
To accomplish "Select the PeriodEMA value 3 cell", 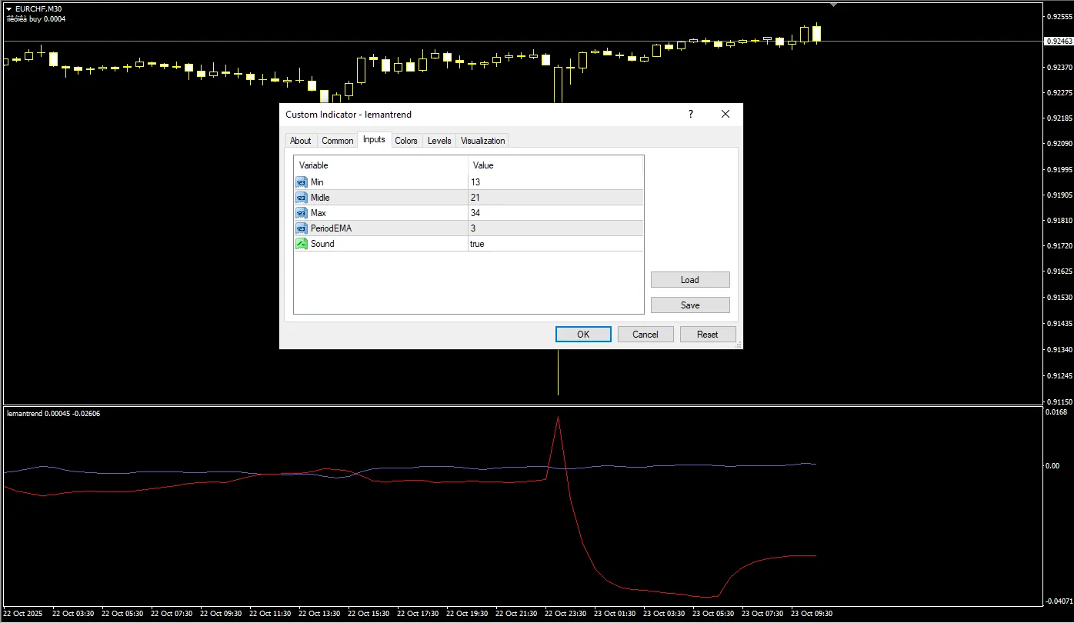I will (555, 228).
